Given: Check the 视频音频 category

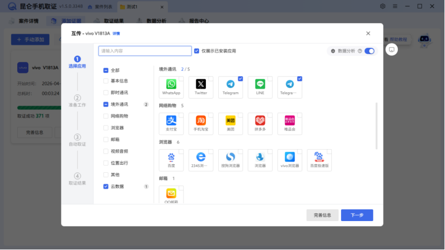Looking at the screenshot, I should [106, 151].
